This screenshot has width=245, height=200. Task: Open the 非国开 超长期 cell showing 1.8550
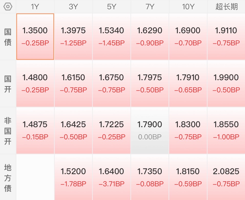(x=226, y=131)
